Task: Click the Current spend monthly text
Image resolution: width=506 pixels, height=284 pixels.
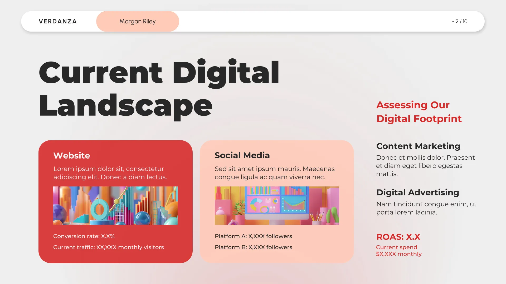Action: (399, 250)
